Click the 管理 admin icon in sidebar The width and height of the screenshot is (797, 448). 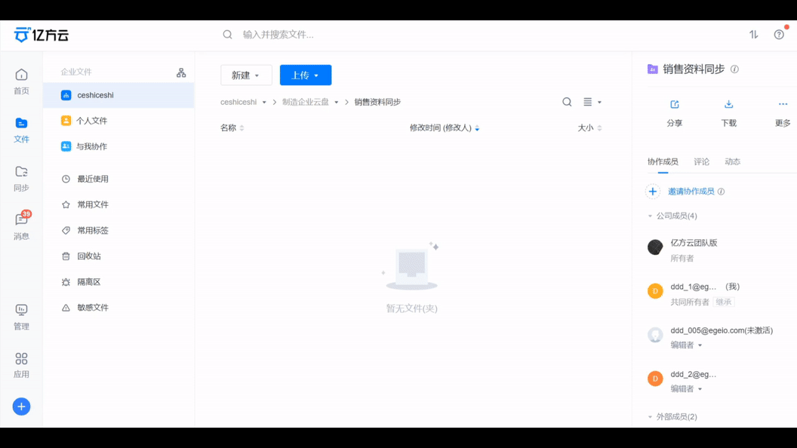coord(21,317)
